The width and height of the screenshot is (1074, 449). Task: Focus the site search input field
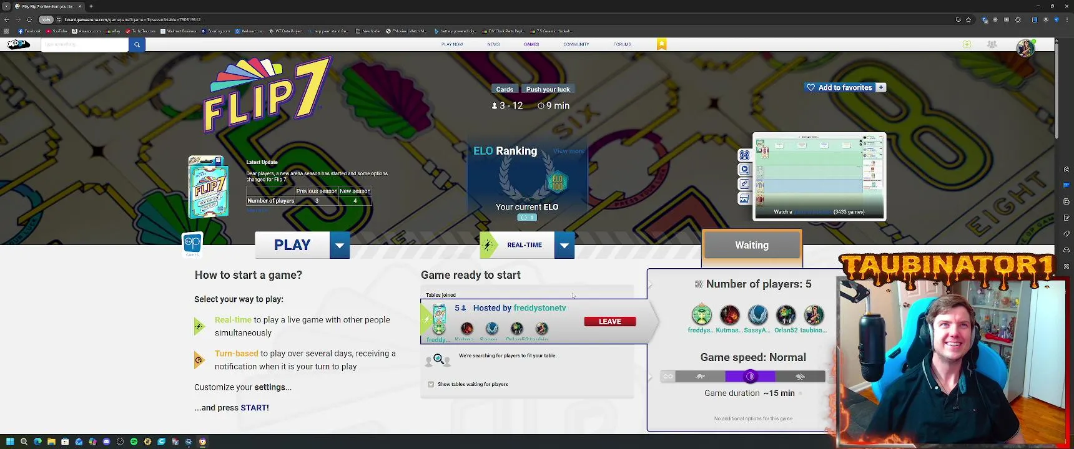pyautogui.click(x=84, y=44)
